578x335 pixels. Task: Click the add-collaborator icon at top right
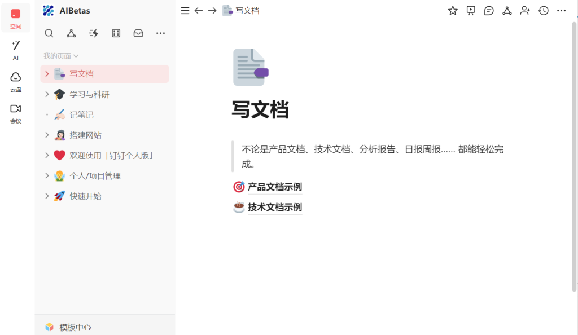point(525,10)
